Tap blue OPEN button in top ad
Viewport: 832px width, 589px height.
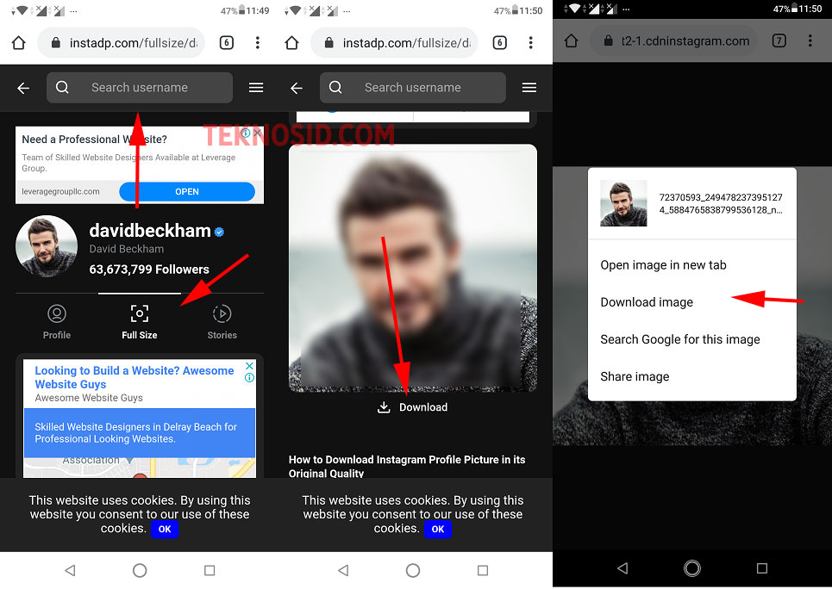point(187,191)
